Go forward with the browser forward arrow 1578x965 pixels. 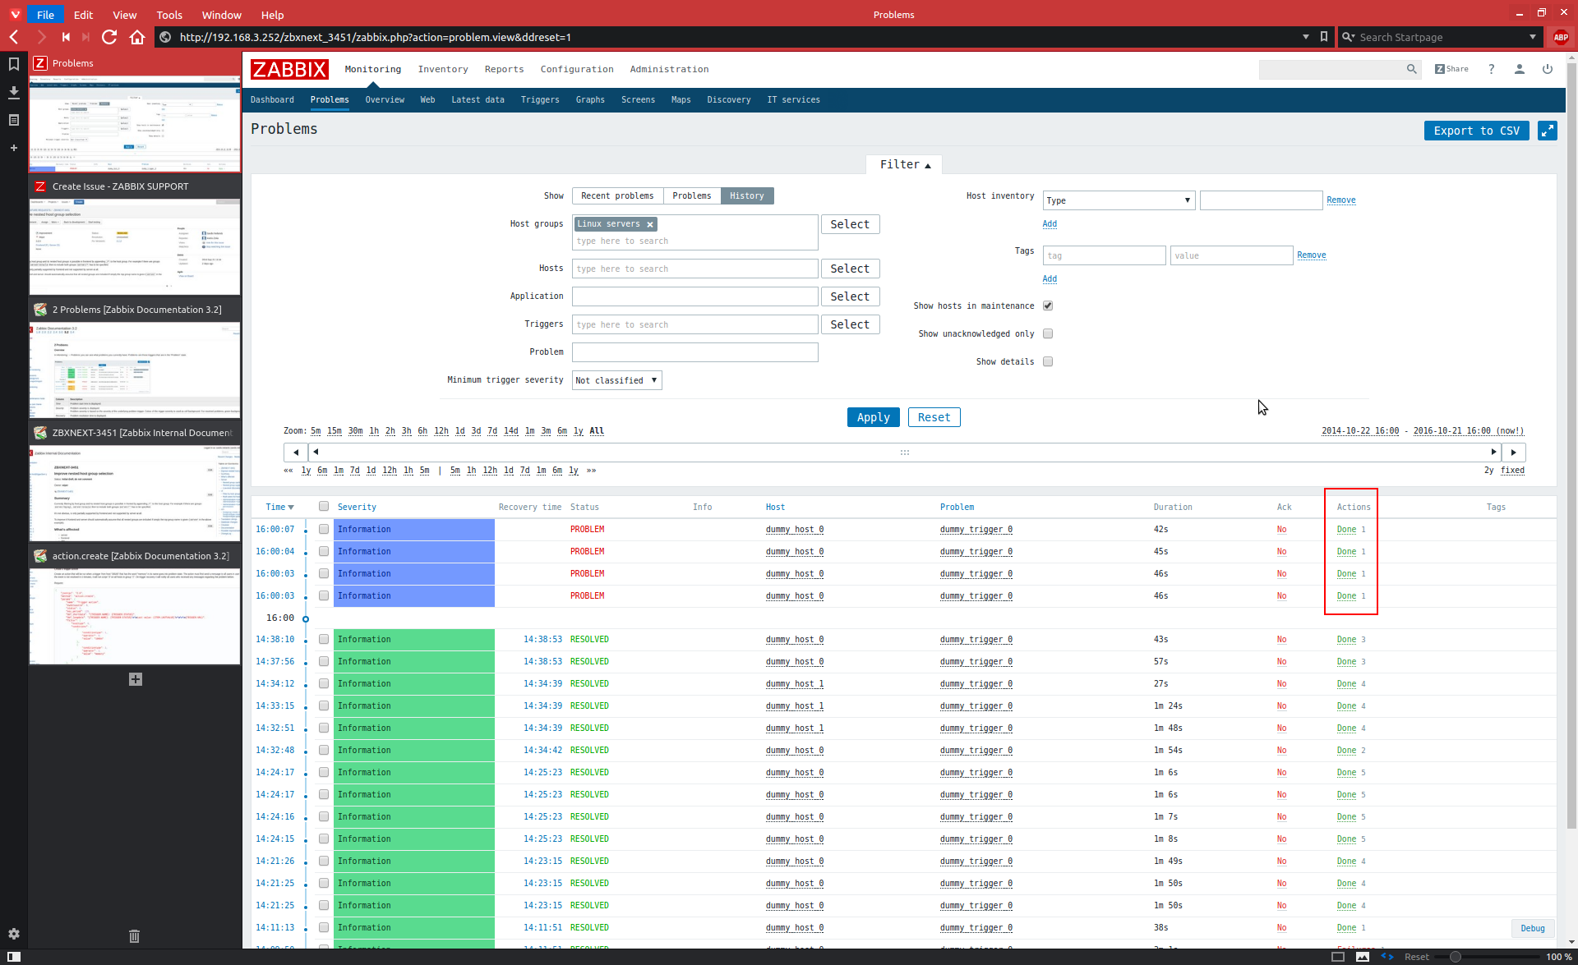[x=41, y=37]
